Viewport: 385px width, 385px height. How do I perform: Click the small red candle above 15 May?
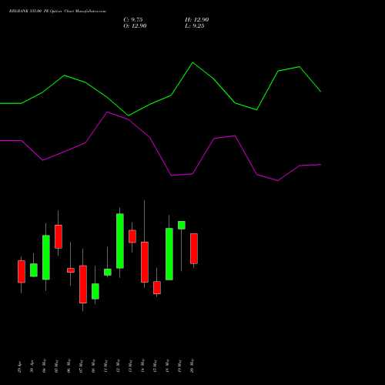click(157, 288)
